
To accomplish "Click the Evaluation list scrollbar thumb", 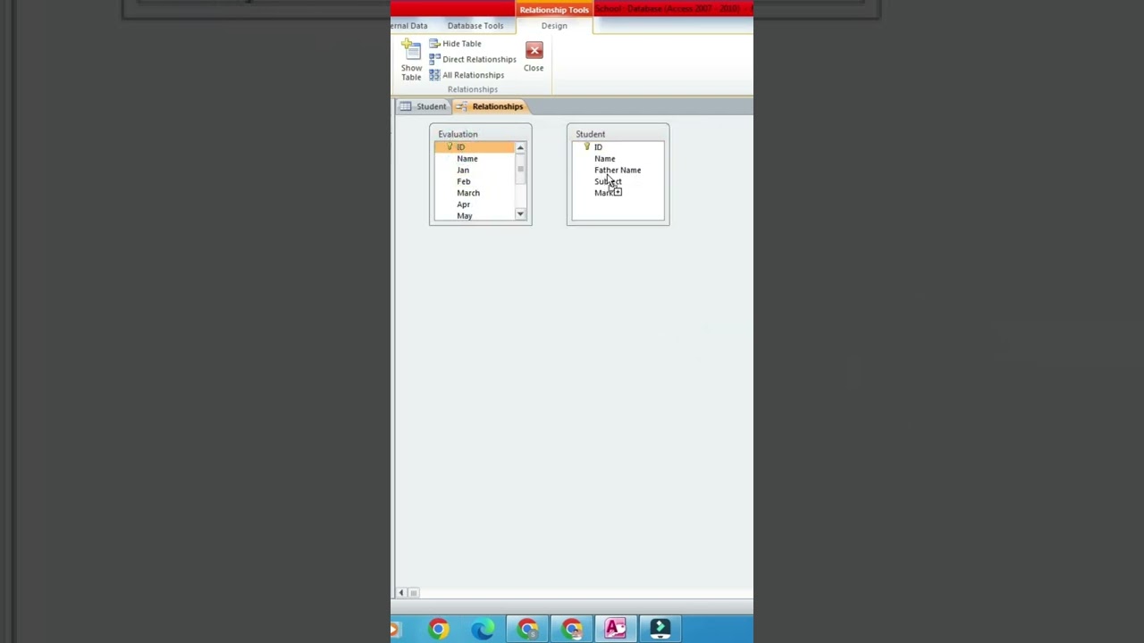I will 520,168.
